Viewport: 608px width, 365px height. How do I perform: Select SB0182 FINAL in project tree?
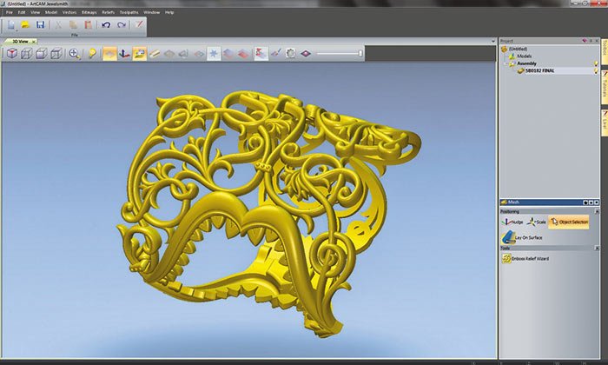(x=540, y=70)
